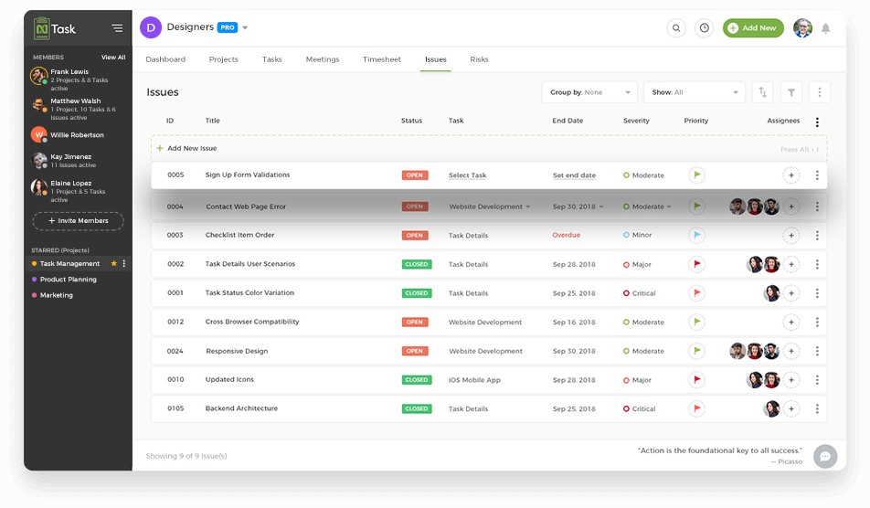Open the Show: All dropdown
The height and width of the screenshot is (508, 870).
695,92
